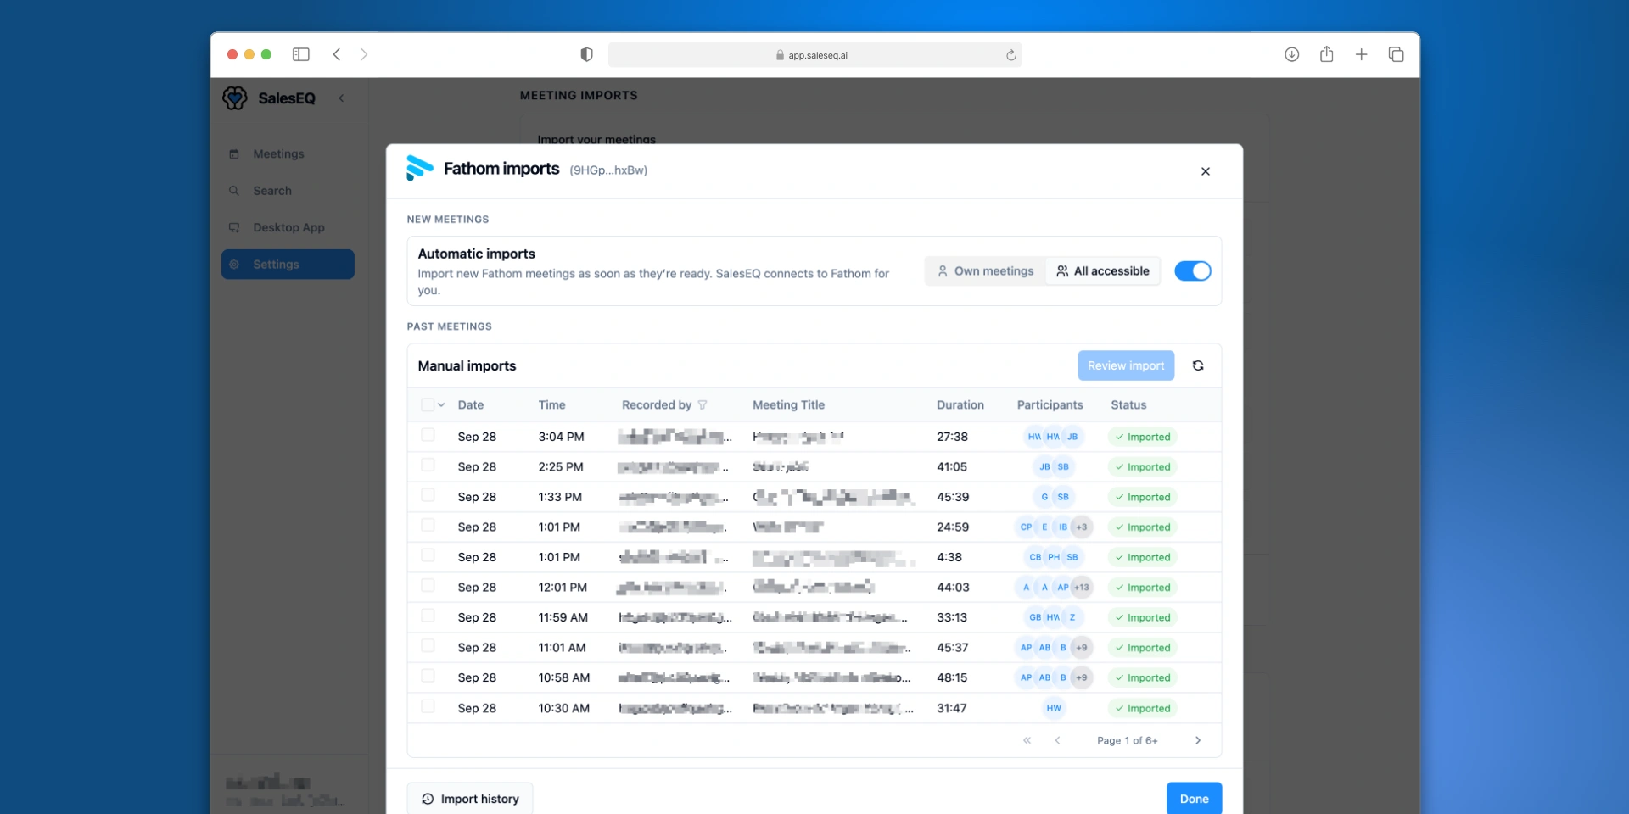Click the Review import button

[1126, 365]
